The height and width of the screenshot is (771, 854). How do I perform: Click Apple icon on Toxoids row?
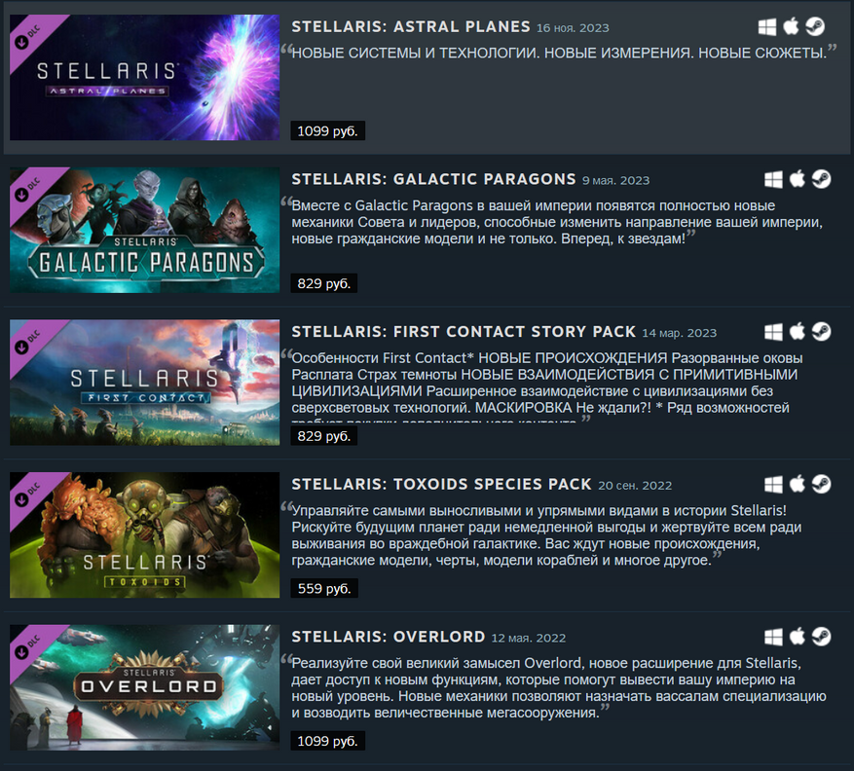click(797, 484)
